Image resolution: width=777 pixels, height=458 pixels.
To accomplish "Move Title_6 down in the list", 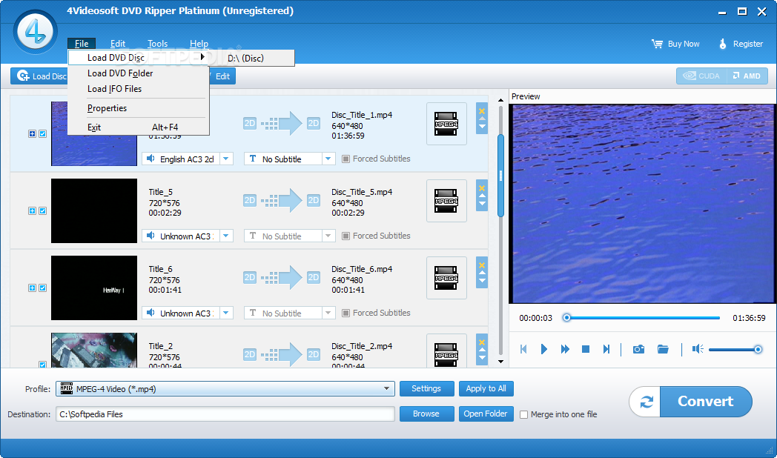I will (482, 281).
